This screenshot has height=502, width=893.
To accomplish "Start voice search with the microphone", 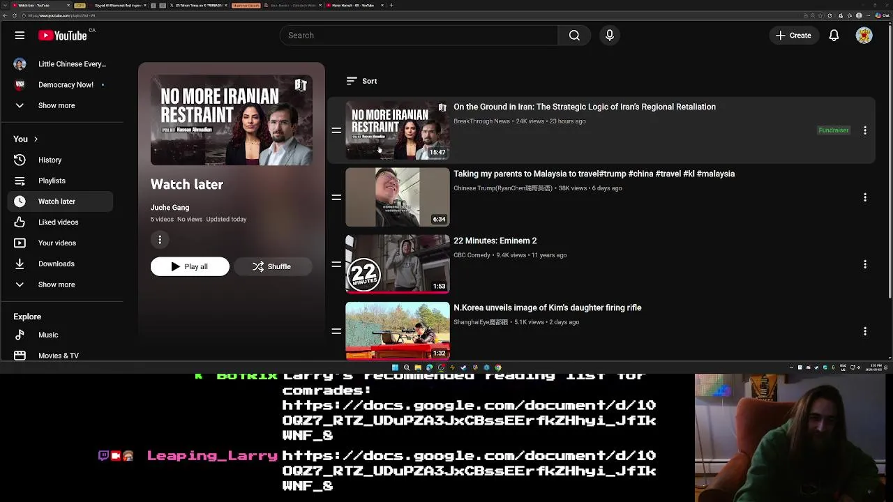I will coord(610,36).
